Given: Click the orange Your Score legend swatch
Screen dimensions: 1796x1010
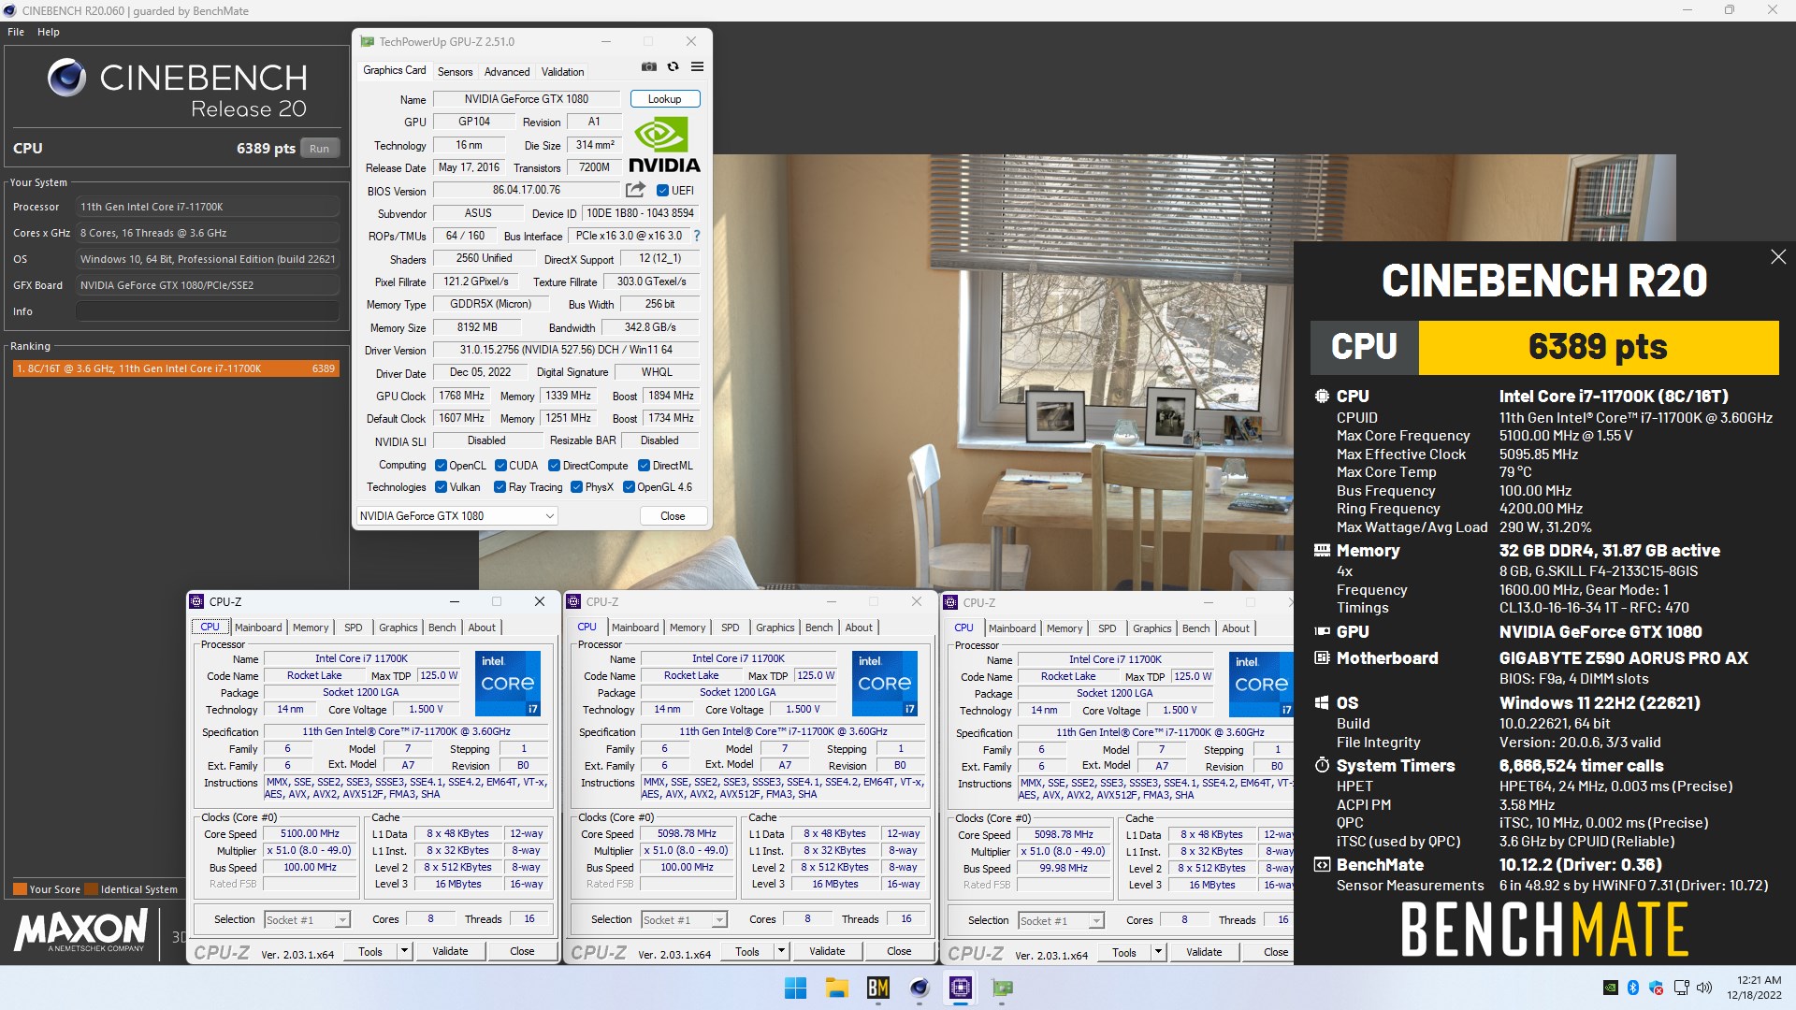Looking at the screenshot, I should (20, 889).
